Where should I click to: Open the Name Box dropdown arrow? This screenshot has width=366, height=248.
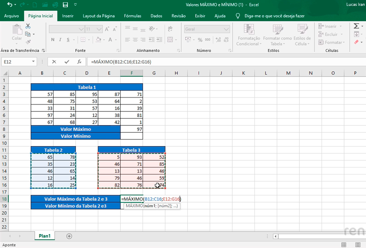coord(33,62)
